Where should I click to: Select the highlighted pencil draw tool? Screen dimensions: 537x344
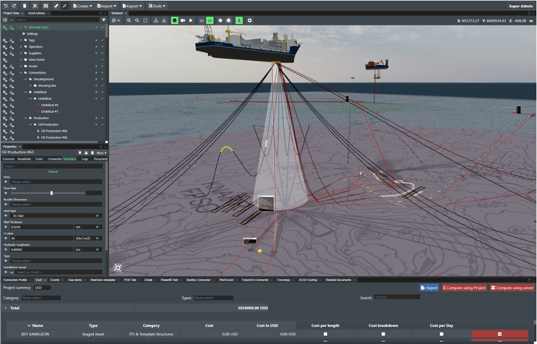point(64,6)
